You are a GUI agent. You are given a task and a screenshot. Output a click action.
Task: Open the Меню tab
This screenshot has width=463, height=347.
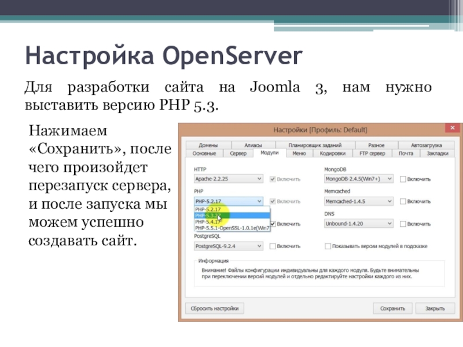tap(299, 153)
